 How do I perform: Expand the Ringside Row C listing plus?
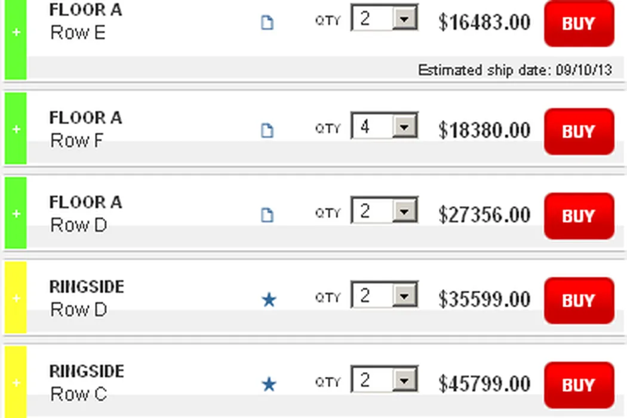[x=16, y=383]
